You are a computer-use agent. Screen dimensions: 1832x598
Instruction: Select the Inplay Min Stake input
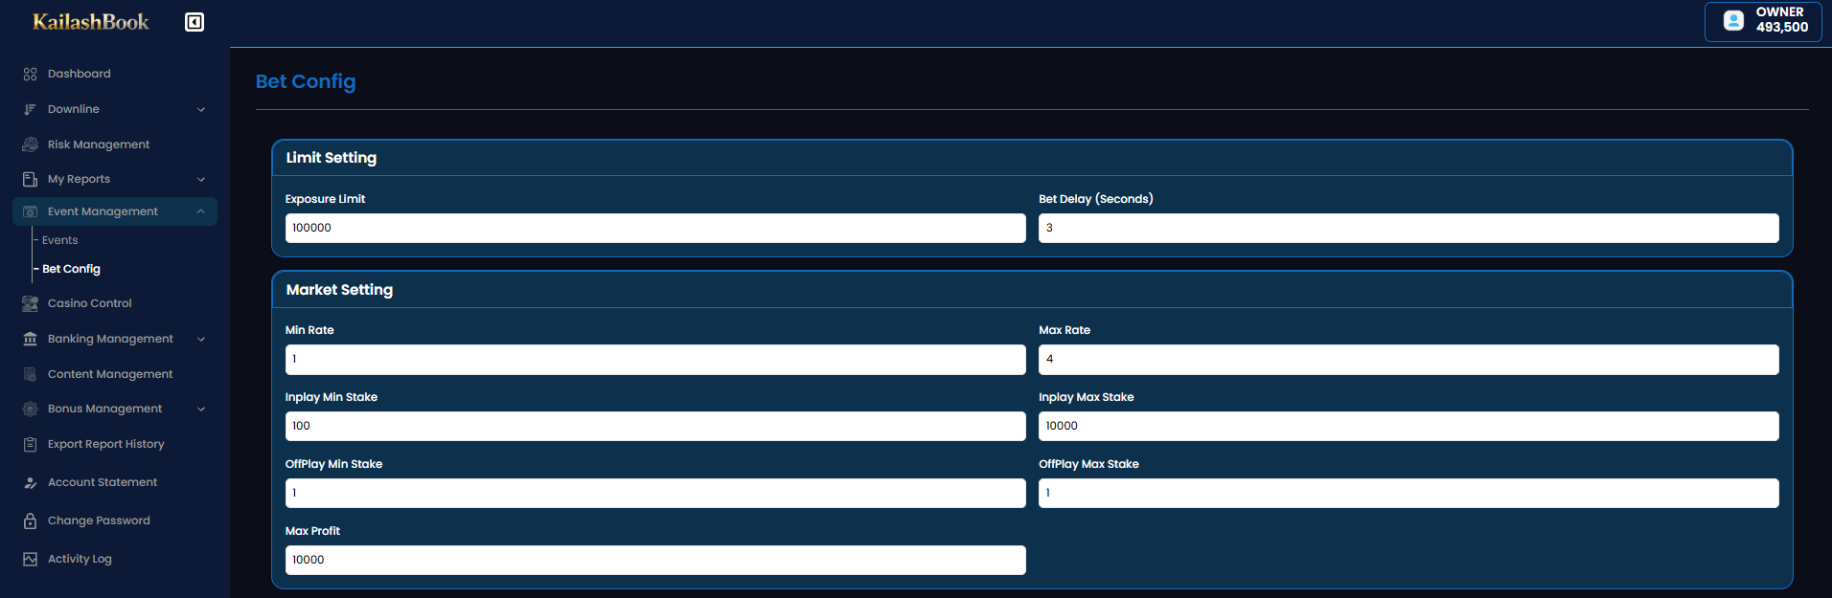[655, 427]
